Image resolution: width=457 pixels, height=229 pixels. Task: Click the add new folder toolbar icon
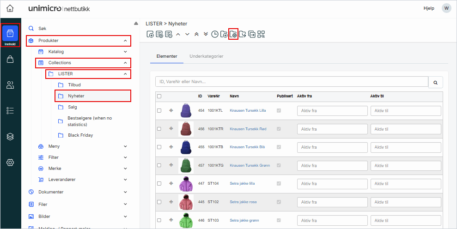click(224, 34)
